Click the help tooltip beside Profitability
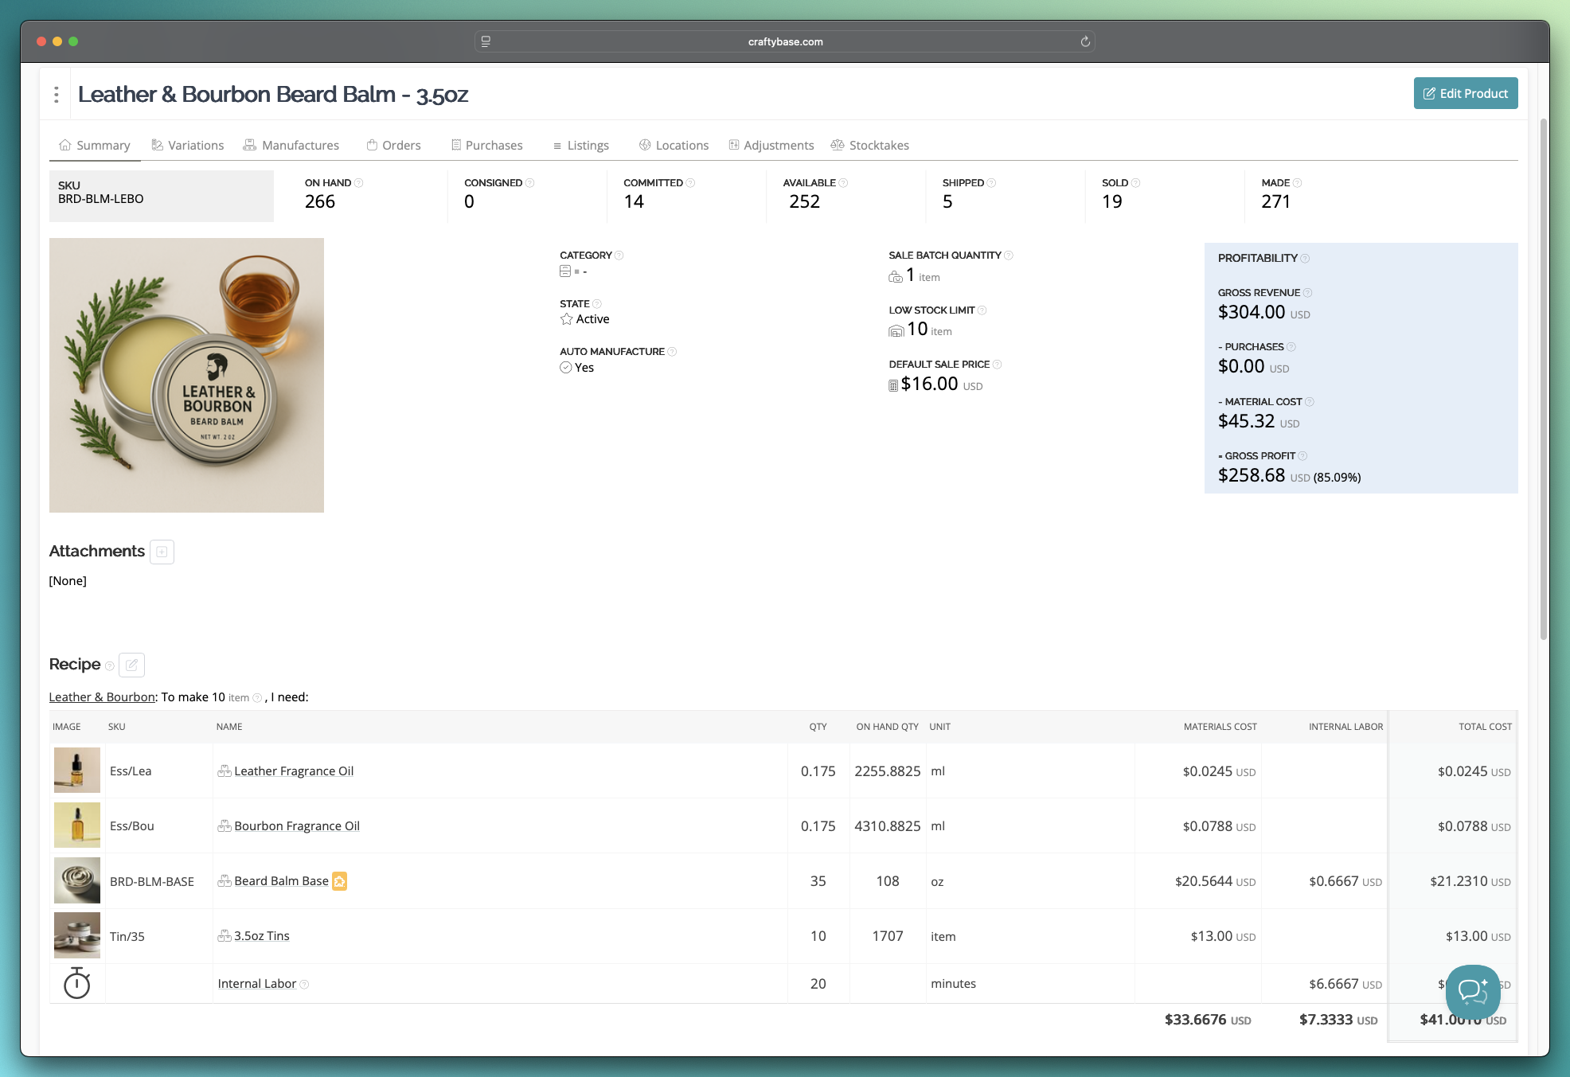Viewport: 1570px width, 1077px height. pos(1304,257)
